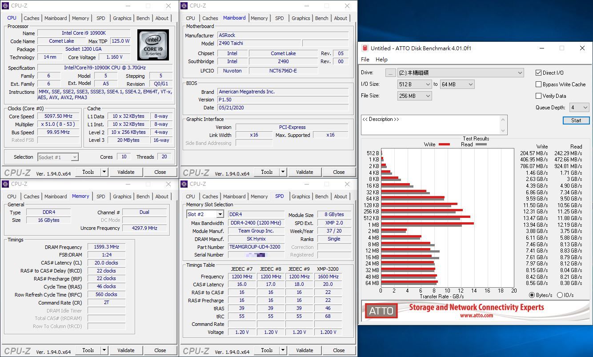Click the CAS# Latency value 20.0 clocks
The width and height of the screenshot is (593, 357).
pyautogui.click(x=106, y=263)
